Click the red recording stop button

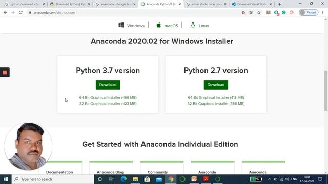tap(5, 73)
